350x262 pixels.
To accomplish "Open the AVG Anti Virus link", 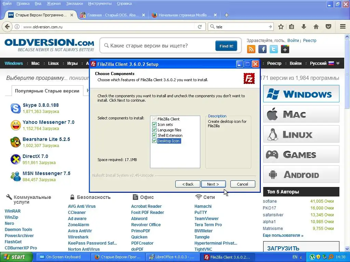I will click(82, 206).
